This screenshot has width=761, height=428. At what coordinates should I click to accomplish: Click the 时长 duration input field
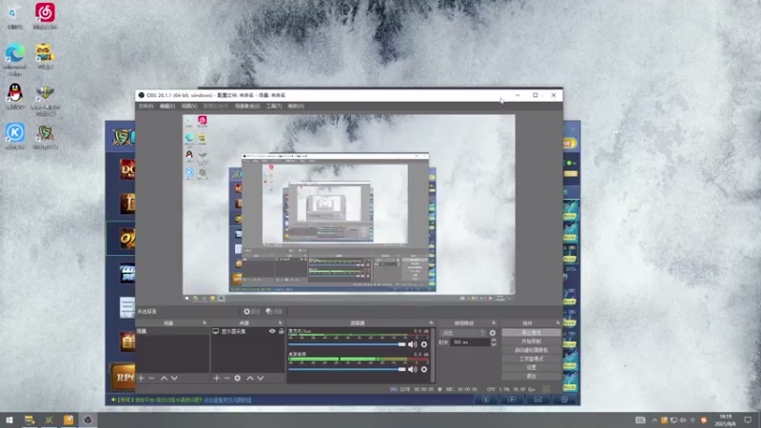pyautogui.click(x=470, y=342)
